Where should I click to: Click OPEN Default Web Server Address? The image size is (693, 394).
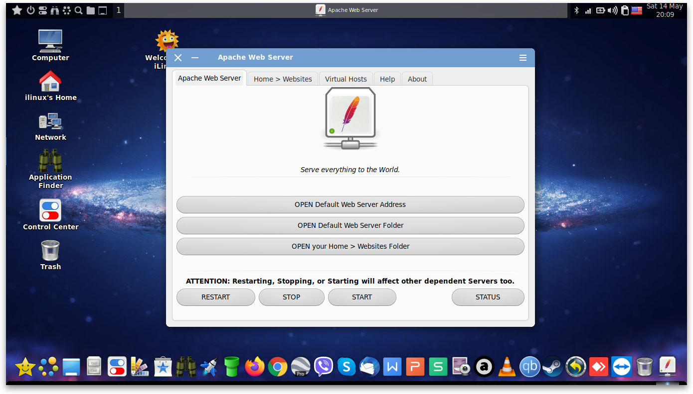click(350, 204)
